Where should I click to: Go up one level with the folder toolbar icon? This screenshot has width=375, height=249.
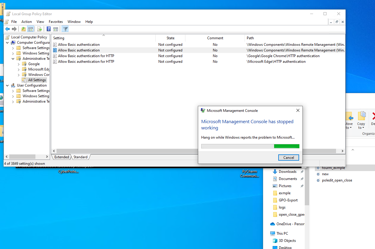coord(24,29)
